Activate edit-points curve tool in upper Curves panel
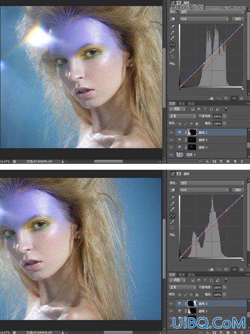Image resolution: width=250 pixels, height=334 pixels. (x=172, y=45)
